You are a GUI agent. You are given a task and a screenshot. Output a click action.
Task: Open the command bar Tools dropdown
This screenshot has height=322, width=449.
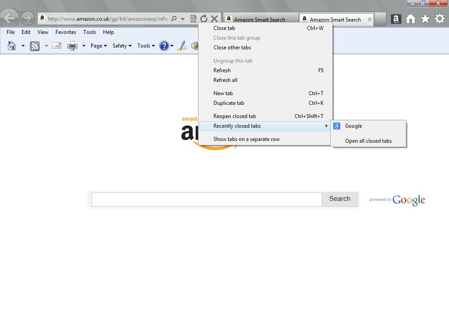[x=146, y=46]
